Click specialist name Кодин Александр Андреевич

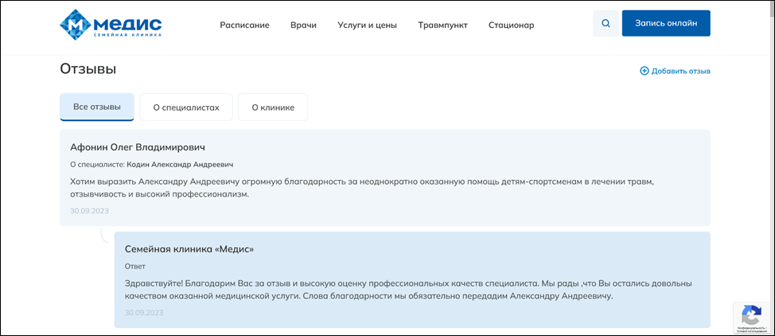[180, 164]
